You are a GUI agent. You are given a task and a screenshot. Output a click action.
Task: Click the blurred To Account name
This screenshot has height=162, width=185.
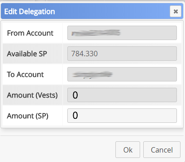(92, 74)
